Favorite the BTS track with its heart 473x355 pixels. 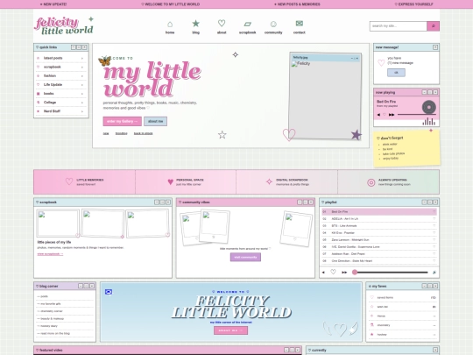(x=434, y=225)
